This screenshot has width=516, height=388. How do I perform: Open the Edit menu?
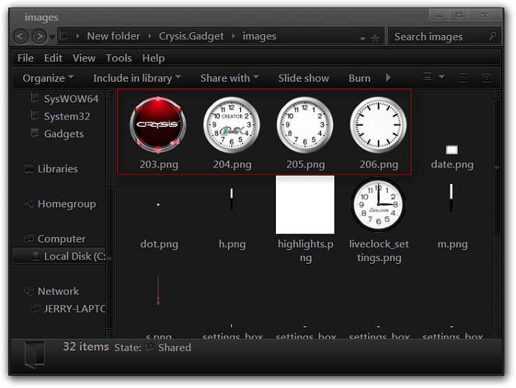[53, 58]
